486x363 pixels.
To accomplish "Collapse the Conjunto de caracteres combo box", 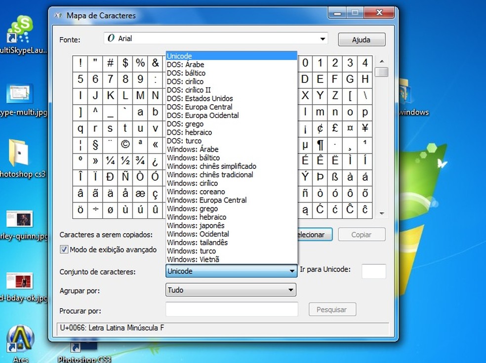I will [x=231, y=271].
